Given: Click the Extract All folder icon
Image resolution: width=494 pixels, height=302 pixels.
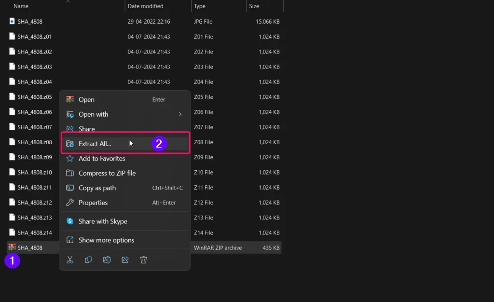Looking at the screenshot, I should 70,144.
